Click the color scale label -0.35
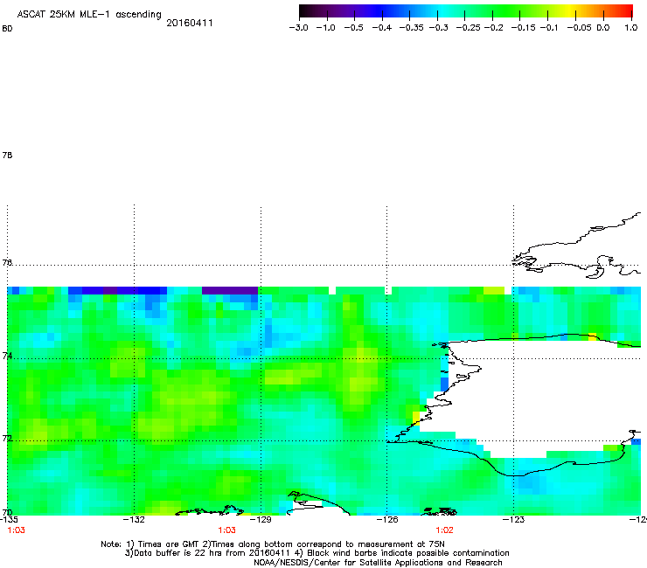Screen dimensions: 647x568 coord(412,28)
